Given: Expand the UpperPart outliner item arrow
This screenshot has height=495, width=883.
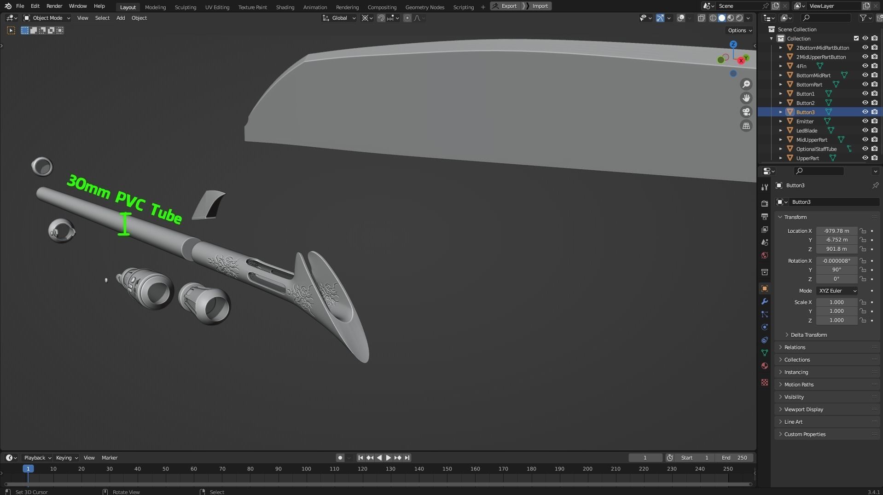Looking at the screenshot, I should [x=781, y=158].
